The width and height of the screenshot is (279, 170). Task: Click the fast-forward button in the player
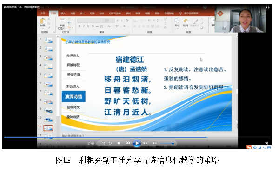[146, 143]
